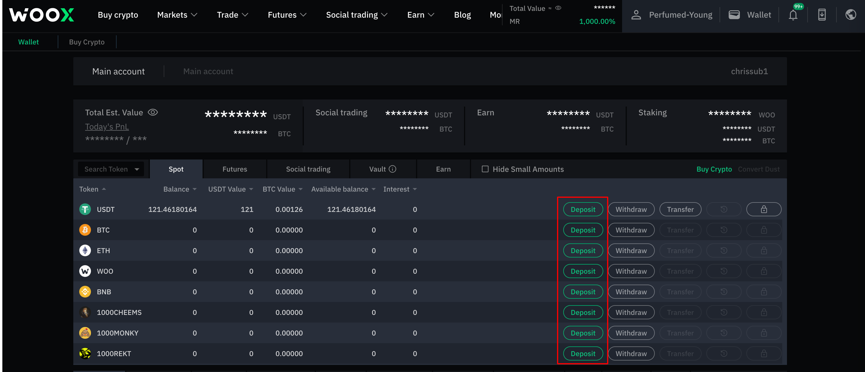Click the lock icon in BNB row
This screenshot has height=372, width=865.
click(x=764, y=291)
